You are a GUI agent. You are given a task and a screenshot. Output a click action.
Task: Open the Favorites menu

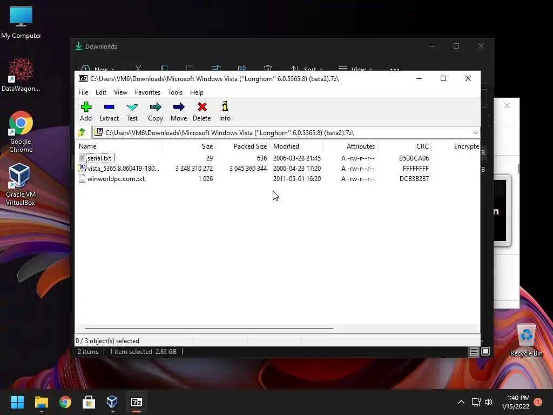click(148, 92)
